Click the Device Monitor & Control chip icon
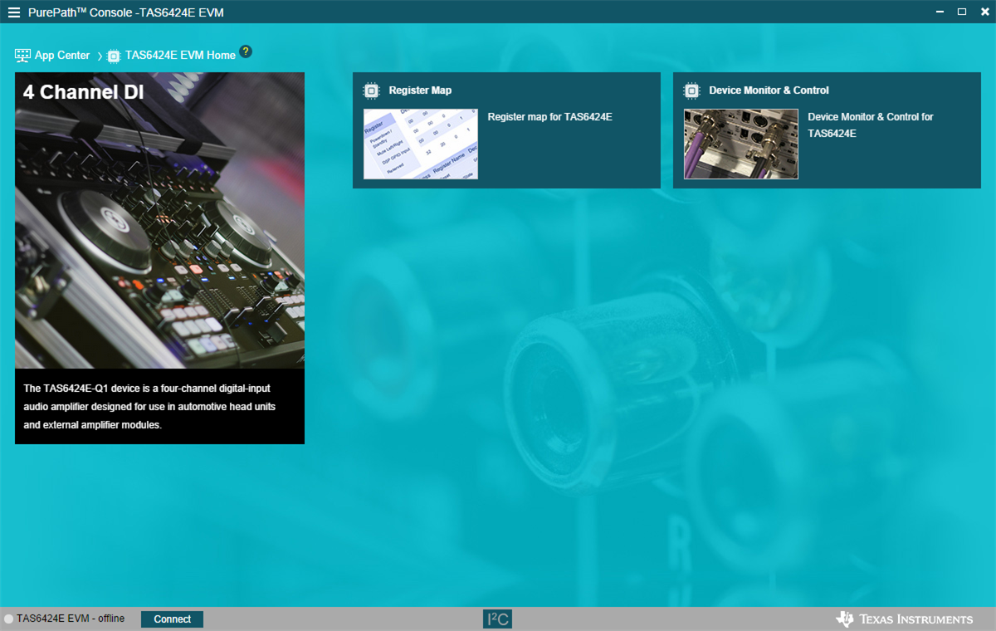The height and width of the screenshot is (631, 996). [691, 90]
